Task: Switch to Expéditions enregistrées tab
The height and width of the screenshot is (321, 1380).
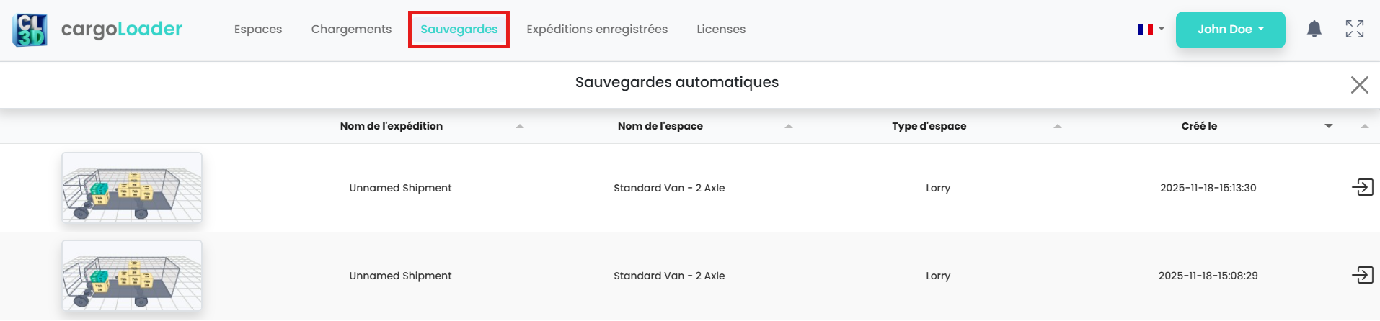Action: pyautogui.click(x=597, y=30)
